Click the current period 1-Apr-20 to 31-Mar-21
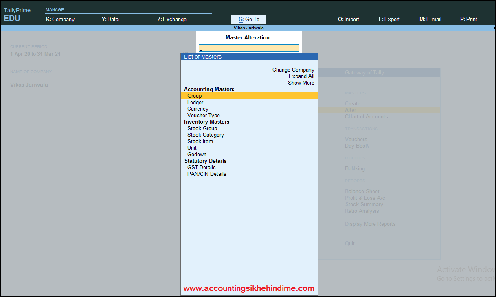This screenshot has width=496, height=297. (35, 54)
